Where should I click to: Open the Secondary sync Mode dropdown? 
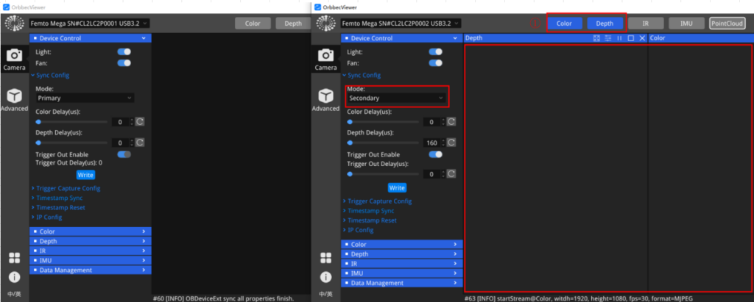397,98
